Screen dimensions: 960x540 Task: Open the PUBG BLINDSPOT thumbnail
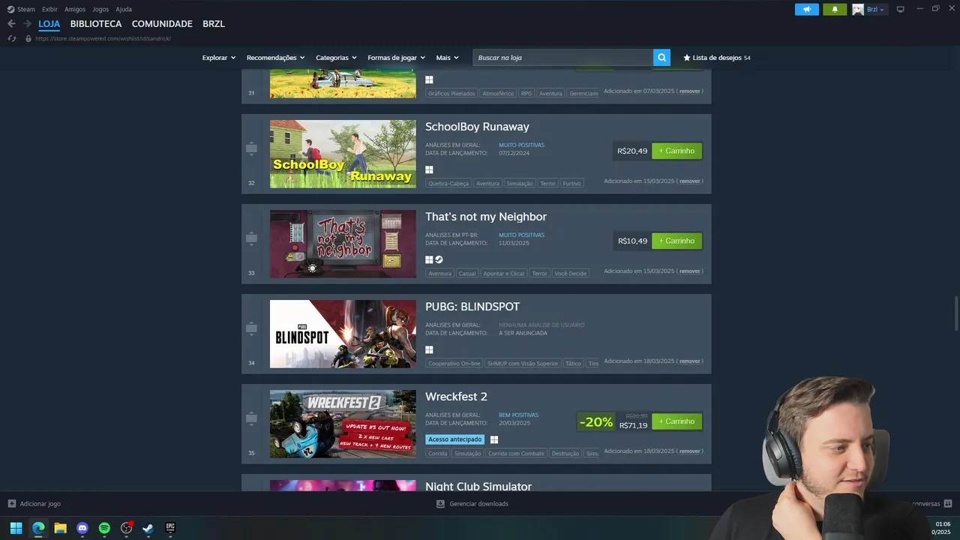click(343, 334)
